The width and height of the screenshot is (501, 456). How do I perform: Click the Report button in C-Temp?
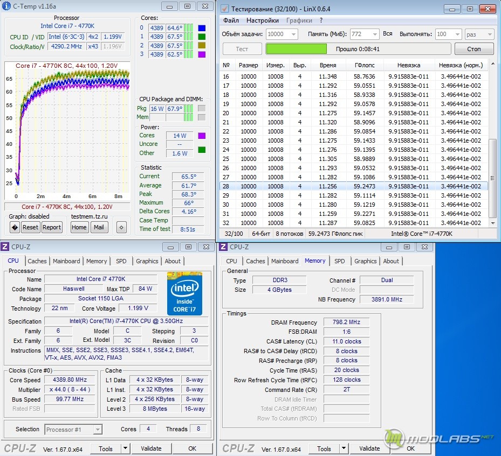point(52,227)
